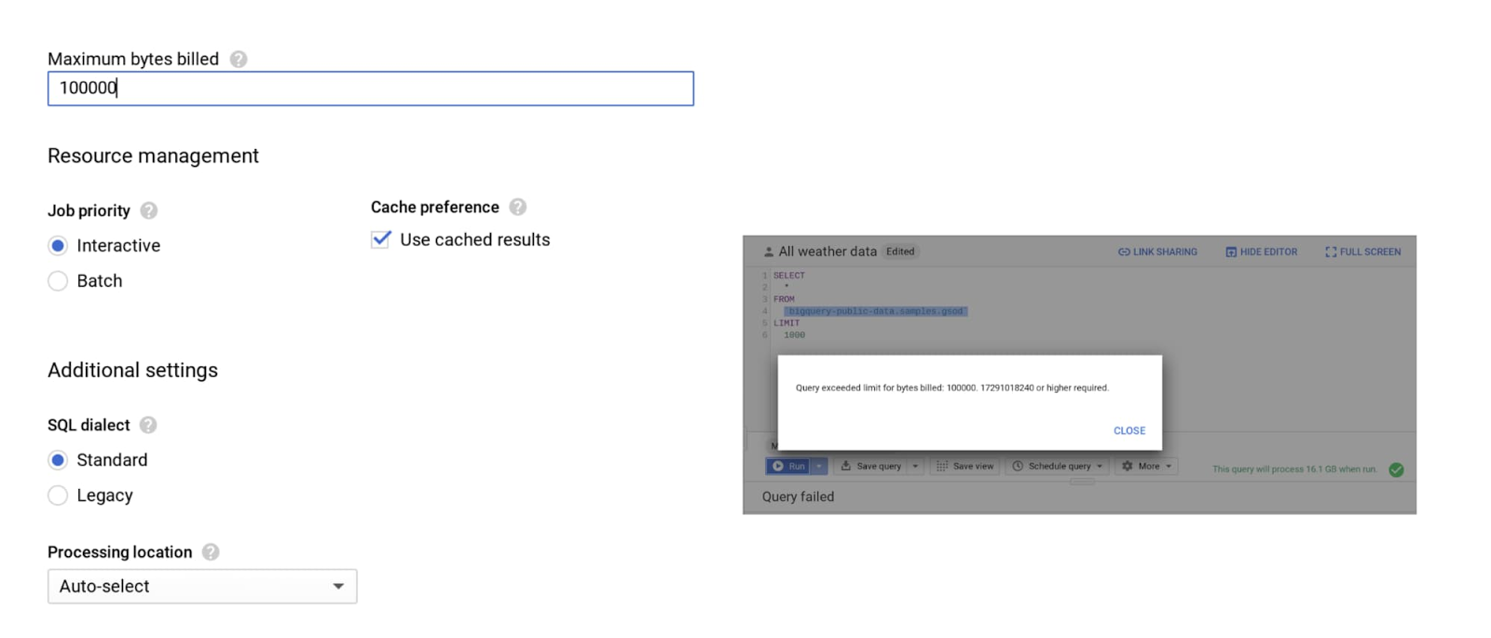Screen dimensions: 1491x638
Task: Click the Maximum bytes billed input field
Action: click(x=370, y=88)
